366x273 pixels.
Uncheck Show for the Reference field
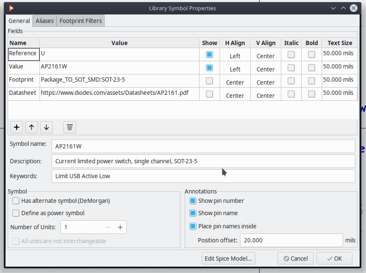click(209, 54)
